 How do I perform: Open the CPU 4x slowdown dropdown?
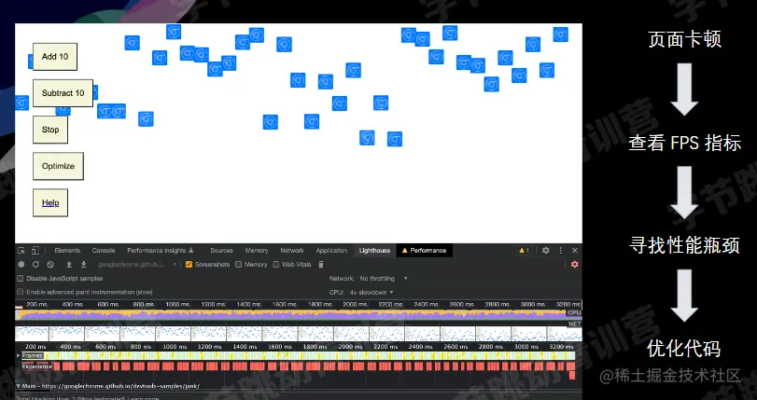371,292
